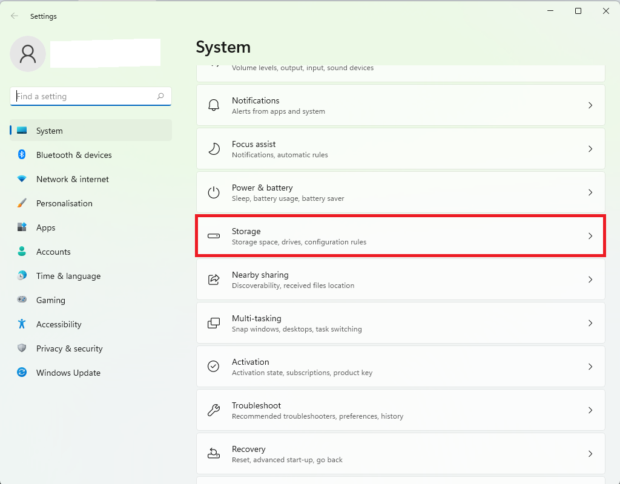Click the Nearby sharing icon
620x484 pixels.
[x=214, y=280]
